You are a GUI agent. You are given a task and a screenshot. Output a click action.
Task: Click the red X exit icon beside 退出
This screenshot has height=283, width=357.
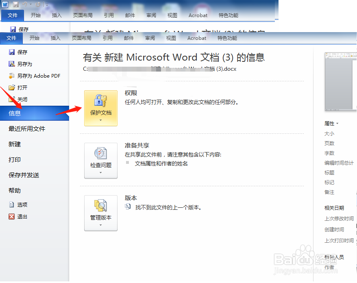click(x=12, y=216)
